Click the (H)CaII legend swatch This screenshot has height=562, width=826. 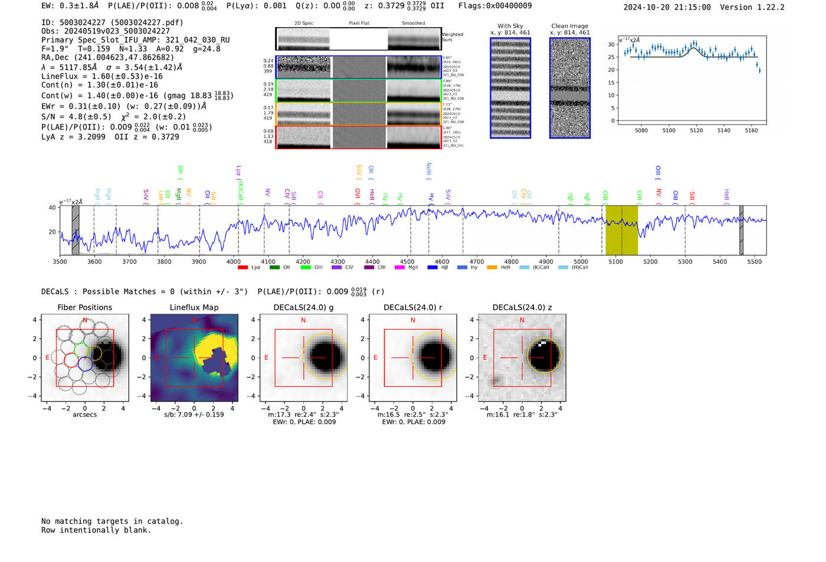(563, 268)
